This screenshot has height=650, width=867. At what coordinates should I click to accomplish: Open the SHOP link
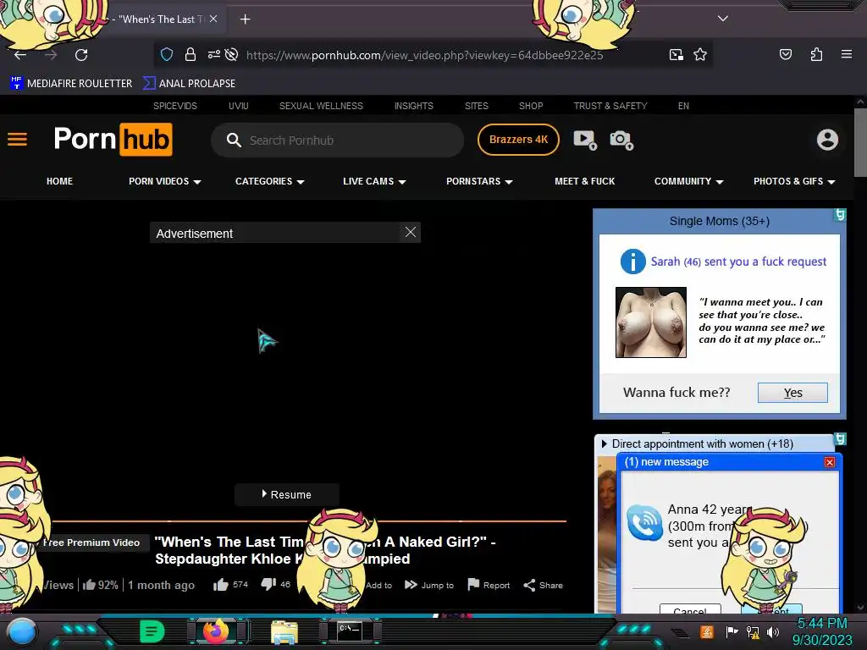pos(531,106)
